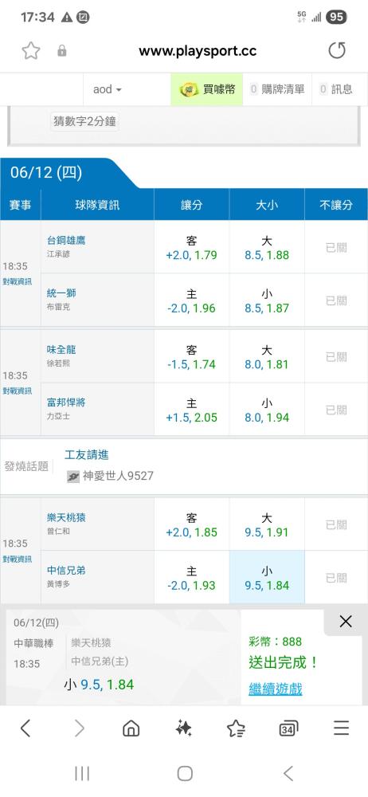Viewport: 368px width, 797px height.
Task: Open the tab switcher showing 34 tabs
Action: (288, 729)
